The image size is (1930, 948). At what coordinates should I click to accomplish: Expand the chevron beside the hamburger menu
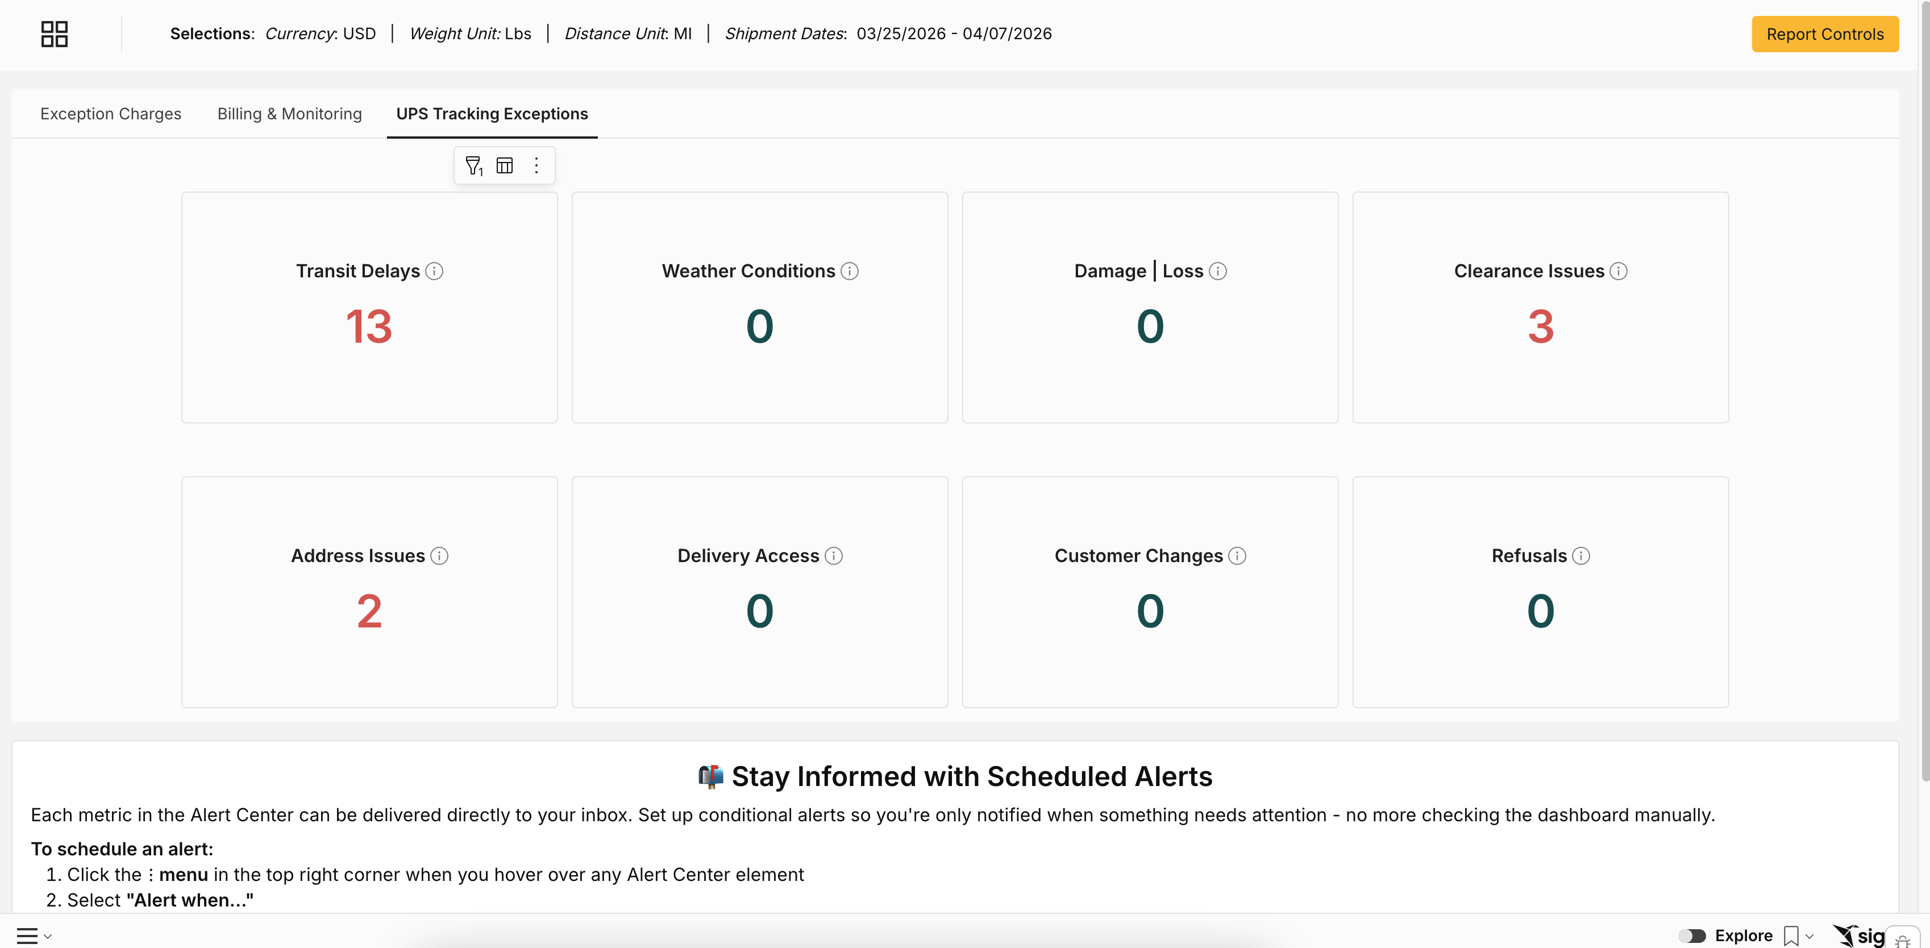[47, 937]
